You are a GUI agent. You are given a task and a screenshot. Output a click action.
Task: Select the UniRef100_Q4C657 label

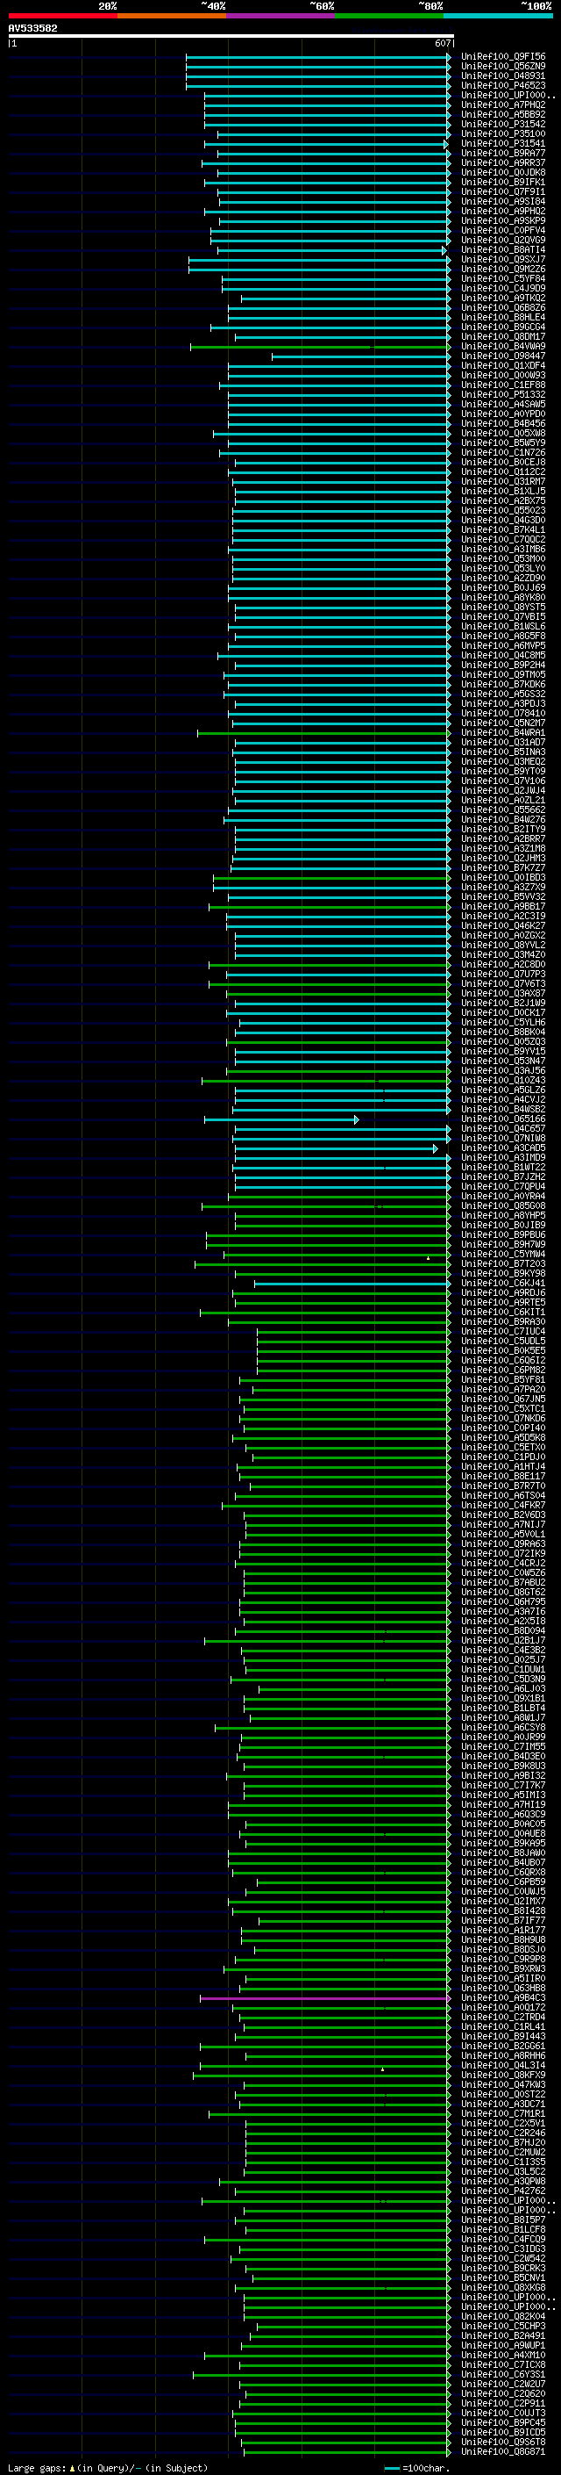tap(503, 1129)
